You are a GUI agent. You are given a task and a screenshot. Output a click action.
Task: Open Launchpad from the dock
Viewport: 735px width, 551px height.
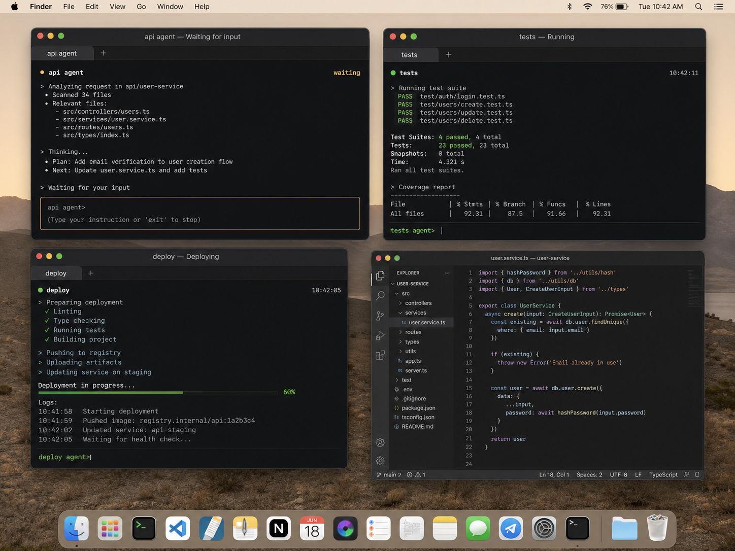coord(110,529)
